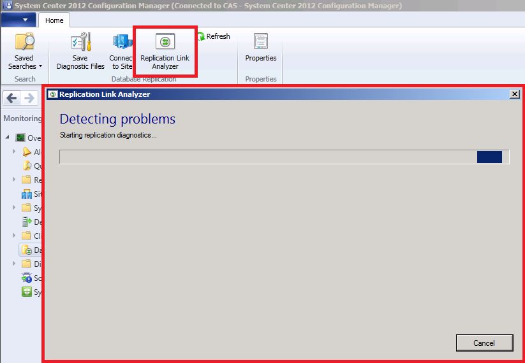Click the Starting replication diagnostics text

tap(108, 136)
